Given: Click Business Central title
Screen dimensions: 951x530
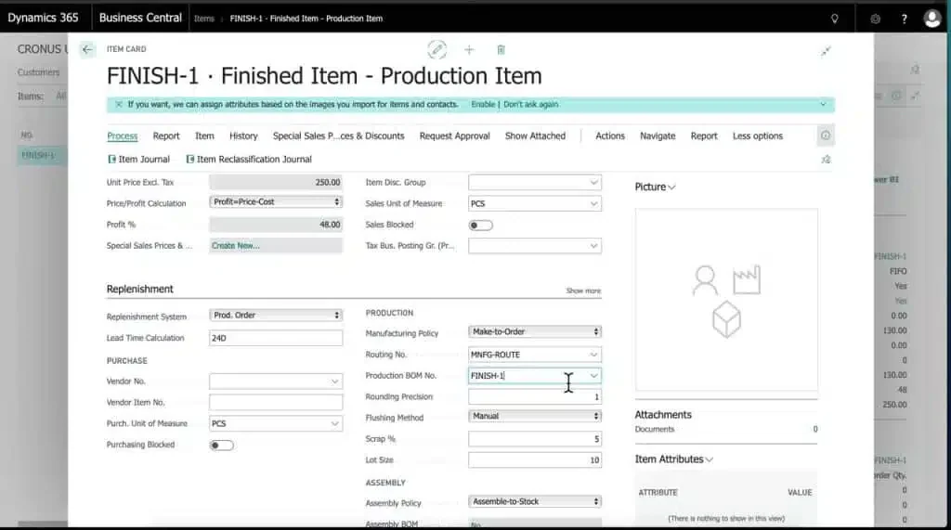Looking at the screenshot, I should pyautogui.click(x=140, y=18).
